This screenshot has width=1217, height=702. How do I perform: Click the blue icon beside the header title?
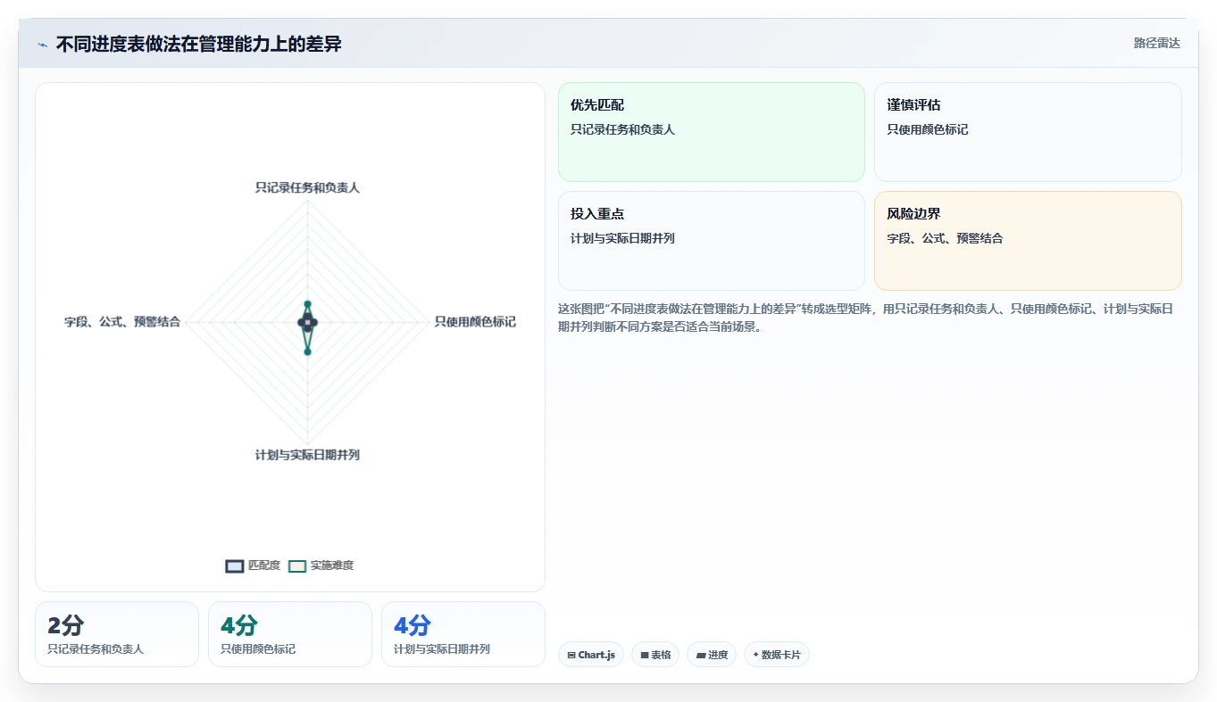coord(42,45)
